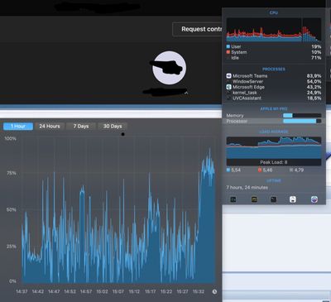Select the kernel_task process row
This screenshot has width=331, height=302.
274,93
